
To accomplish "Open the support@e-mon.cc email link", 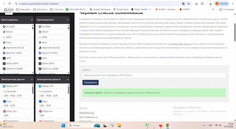I will click(181, 44).
